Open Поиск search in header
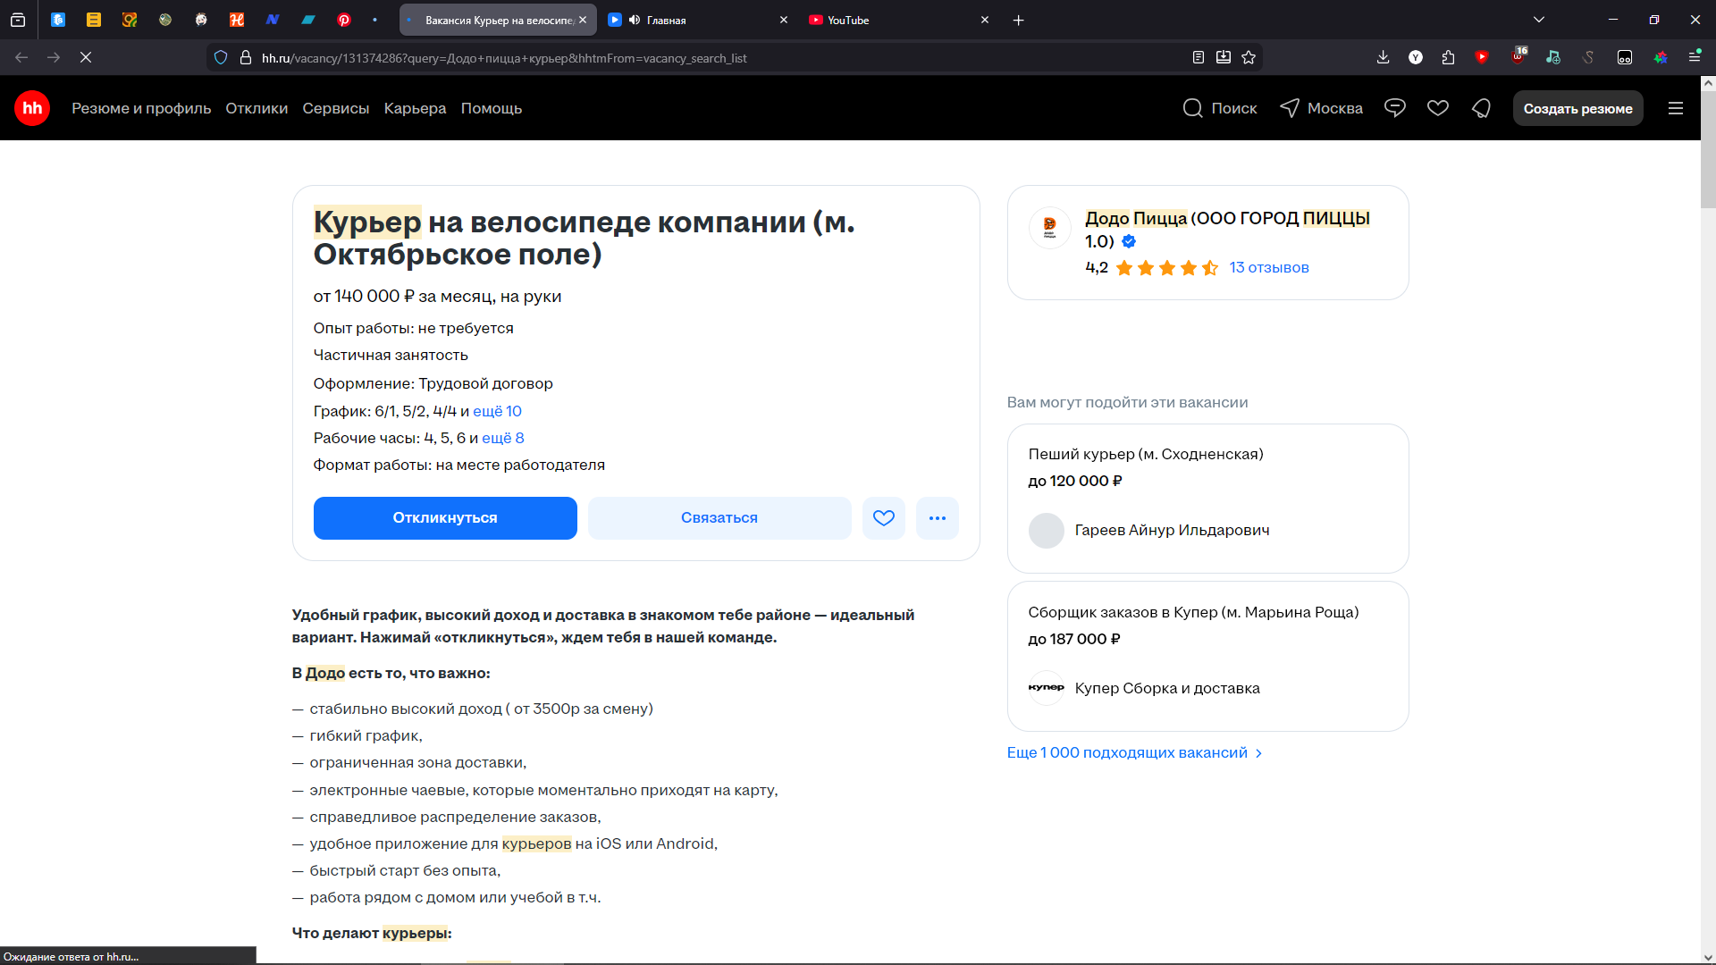This screenshot has width=1716, height=965. (1220, 108)
